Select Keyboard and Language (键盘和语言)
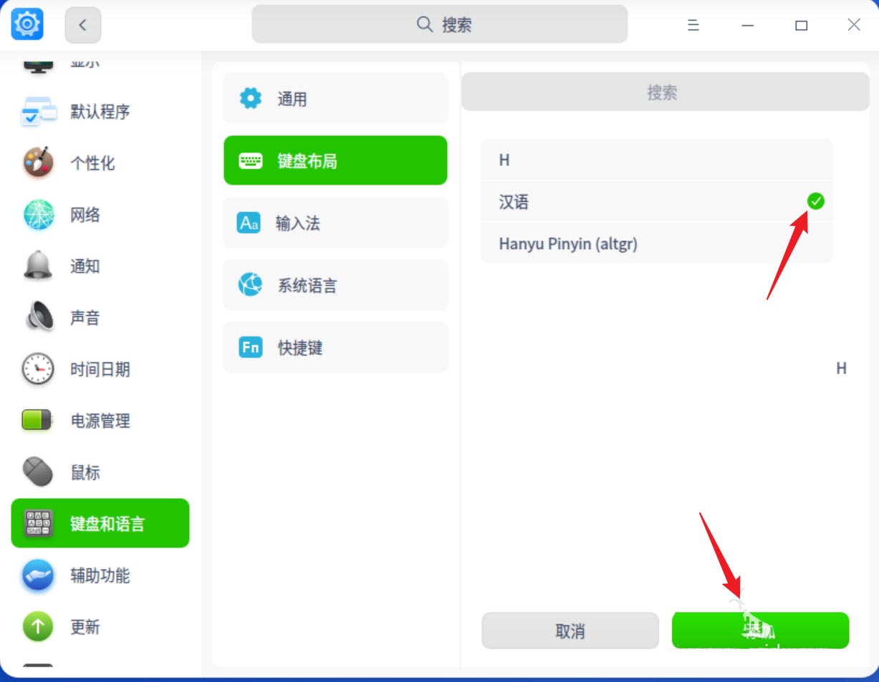 [100, 523]
